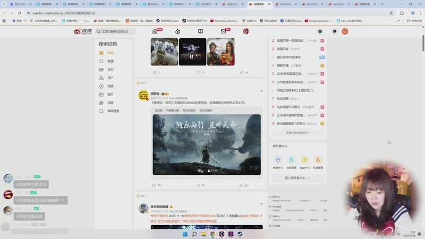The height and width of the screenshot is (239, 425).
Task: Click 进入创作者中心 button
Action: (x=297, y=178)
